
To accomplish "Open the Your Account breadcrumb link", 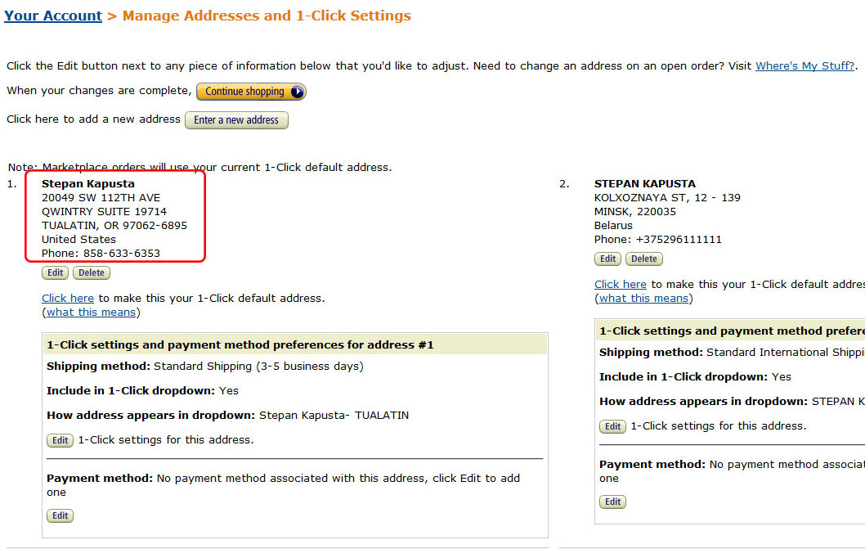I will [x=53, y=16].
